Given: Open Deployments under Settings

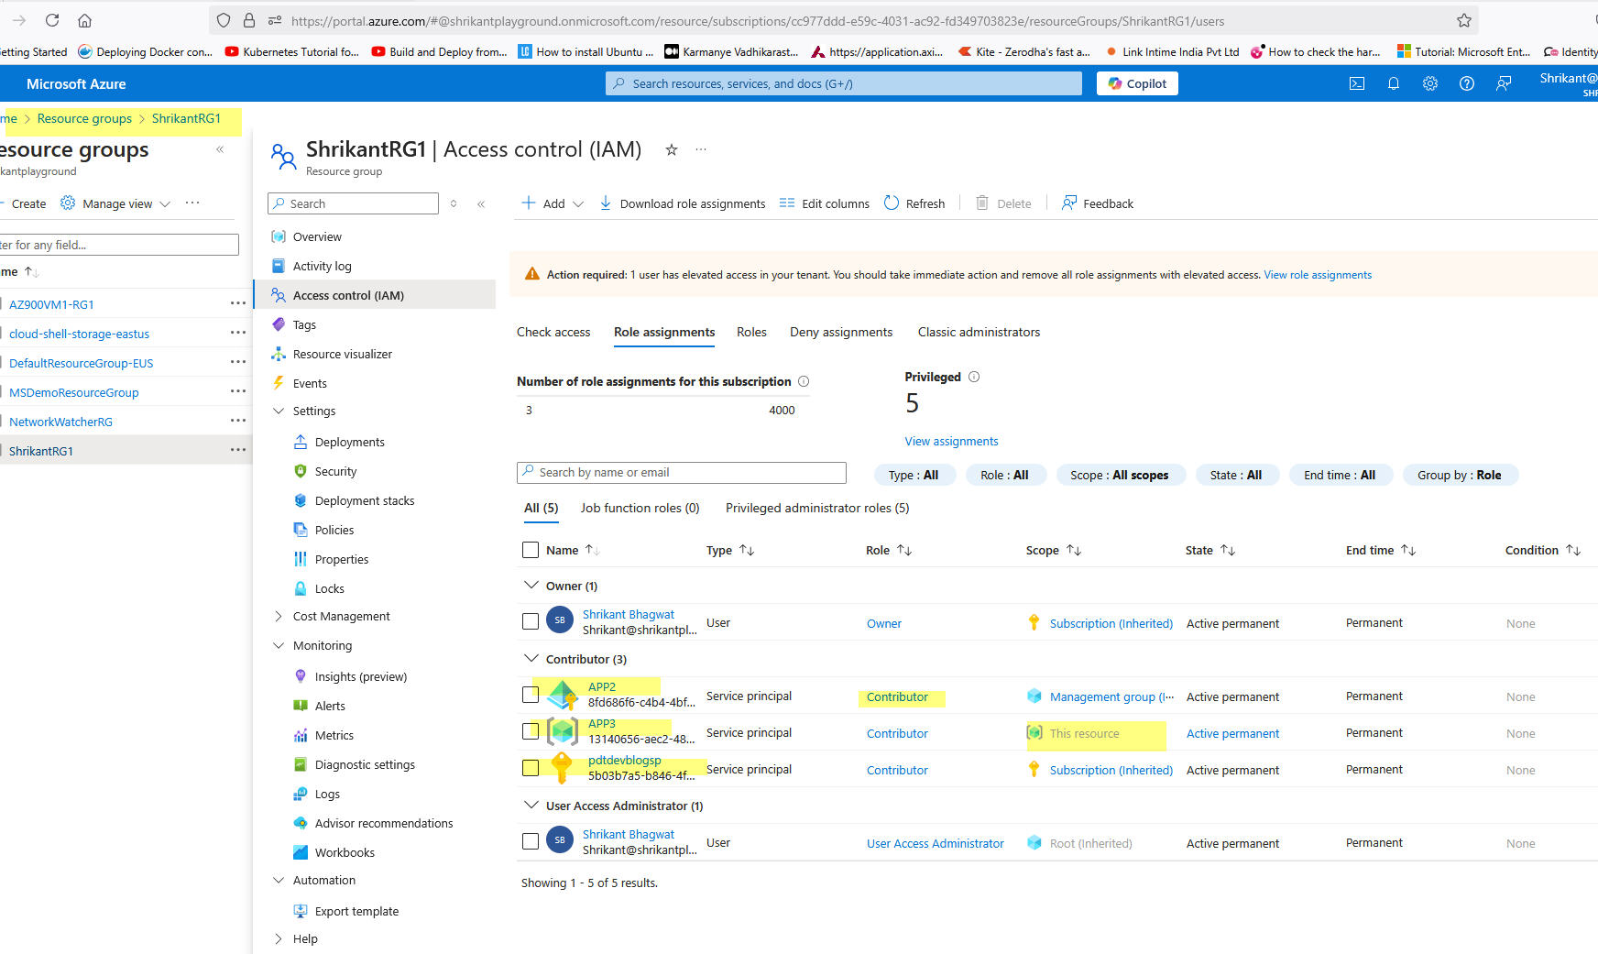Looking at the screenshot, I should click(x=350, y=442).
